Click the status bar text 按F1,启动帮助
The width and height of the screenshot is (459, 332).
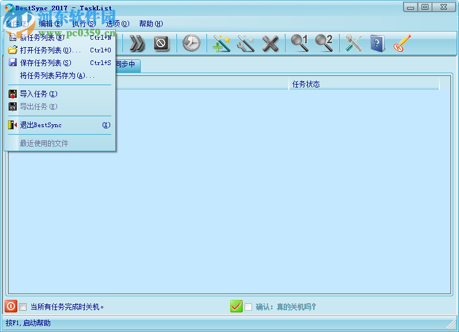coord(28,323)
